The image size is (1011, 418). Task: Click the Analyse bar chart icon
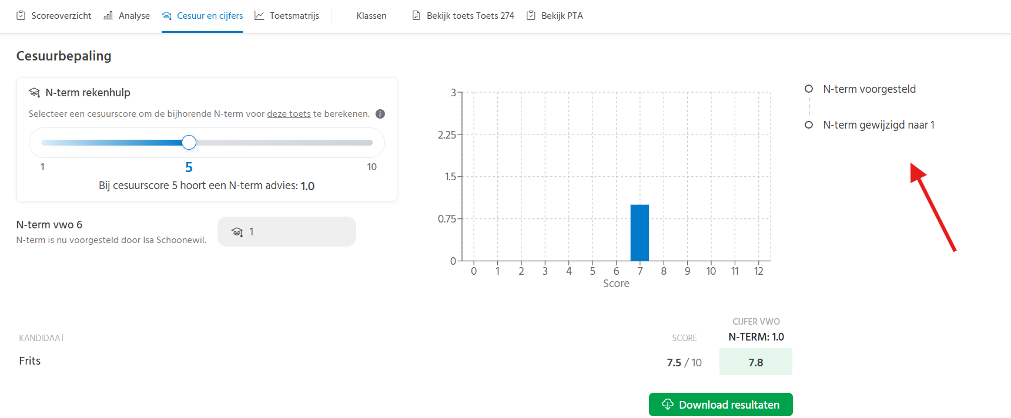[x=108, y=16]
